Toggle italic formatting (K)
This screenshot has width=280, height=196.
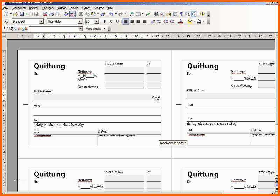111,22
